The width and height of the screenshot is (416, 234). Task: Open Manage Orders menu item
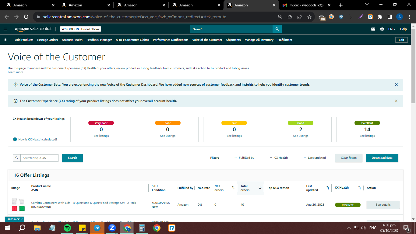[48, 40]
